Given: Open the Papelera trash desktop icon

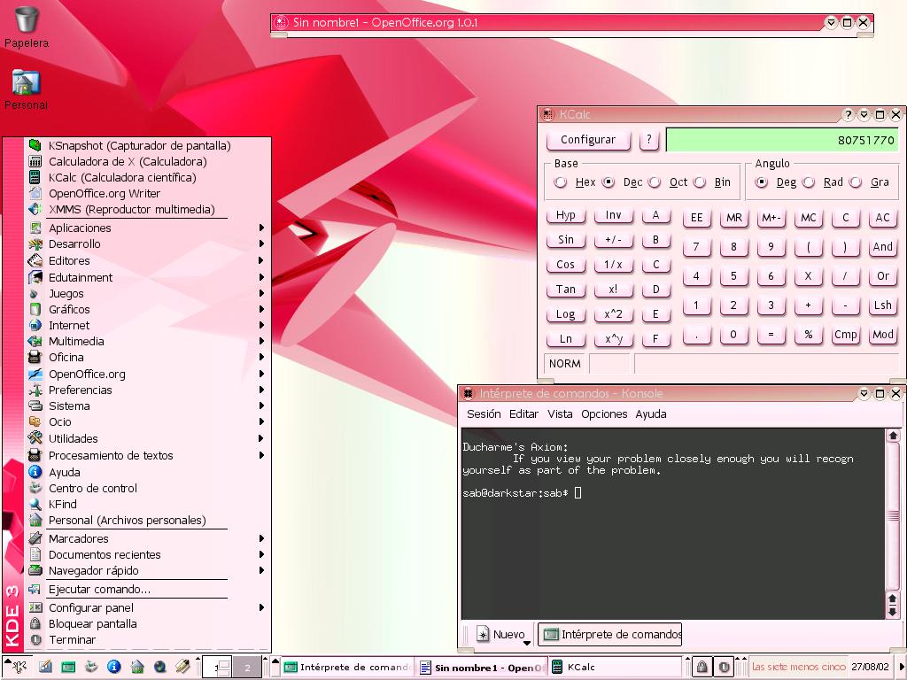Looking at the screenshot, I should [26, 26].
